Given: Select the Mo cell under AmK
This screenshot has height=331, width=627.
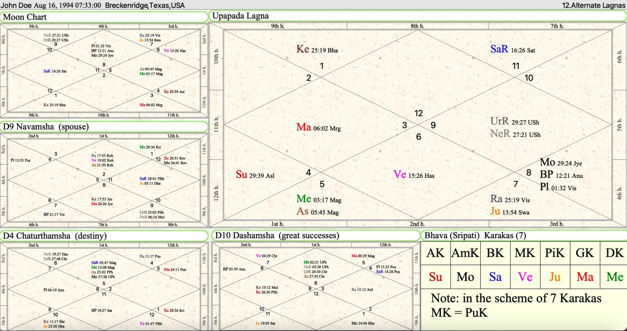Looking at the screenshot, I should (x=465, y=277).
